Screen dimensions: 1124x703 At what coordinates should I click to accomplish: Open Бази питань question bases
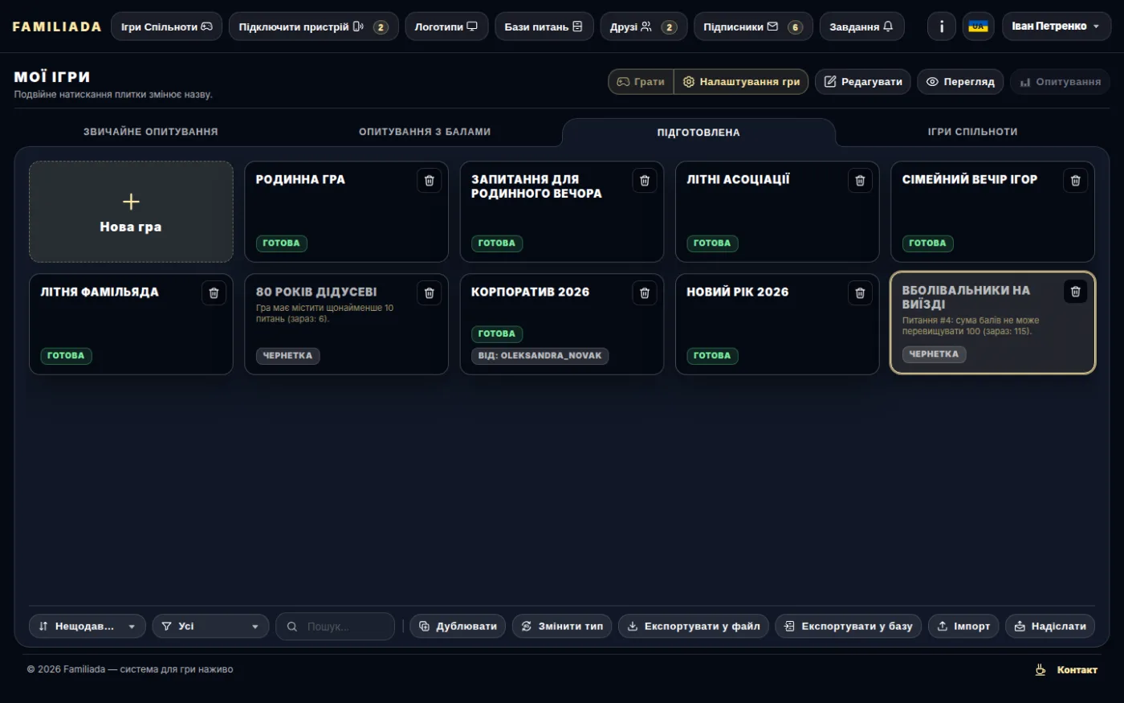pyautogui.click(x=544, y=27)
